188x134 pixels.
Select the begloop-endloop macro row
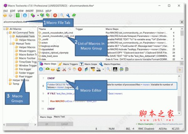[50, 46]
